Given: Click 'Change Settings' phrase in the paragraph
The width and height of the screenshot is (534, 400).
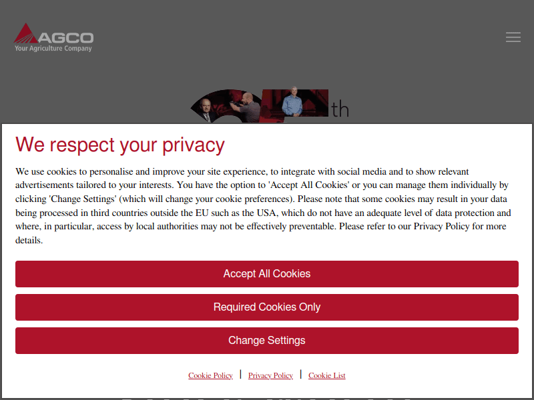Looking at the screenshot, I should [x=83, y=199].
